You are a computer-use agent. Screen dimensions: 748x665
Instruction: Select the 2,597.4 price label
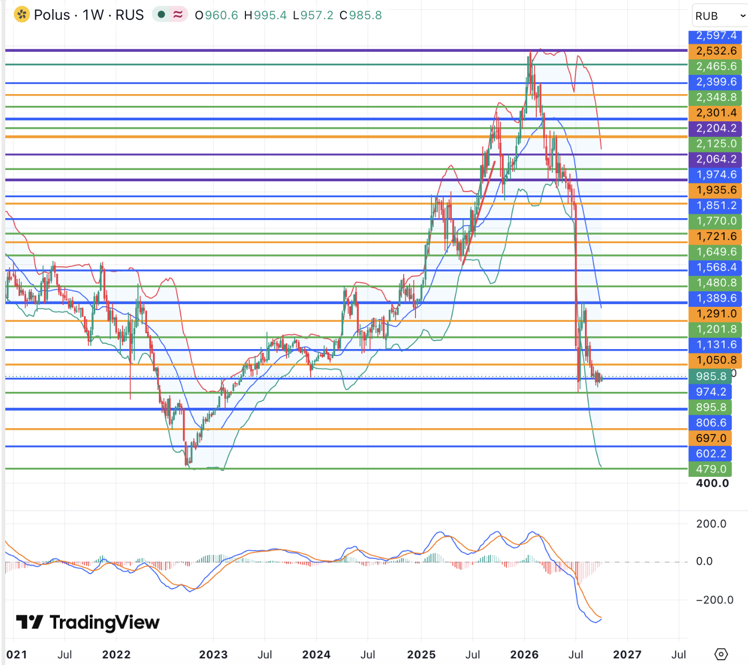coord(716,35)
